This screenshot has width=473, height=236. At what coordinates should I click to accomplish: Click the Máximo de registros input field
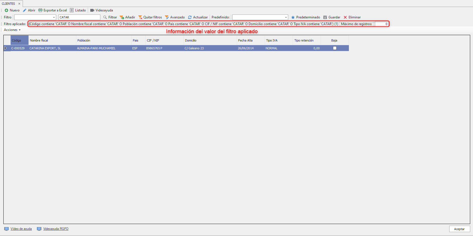click(x=381, y=24)
